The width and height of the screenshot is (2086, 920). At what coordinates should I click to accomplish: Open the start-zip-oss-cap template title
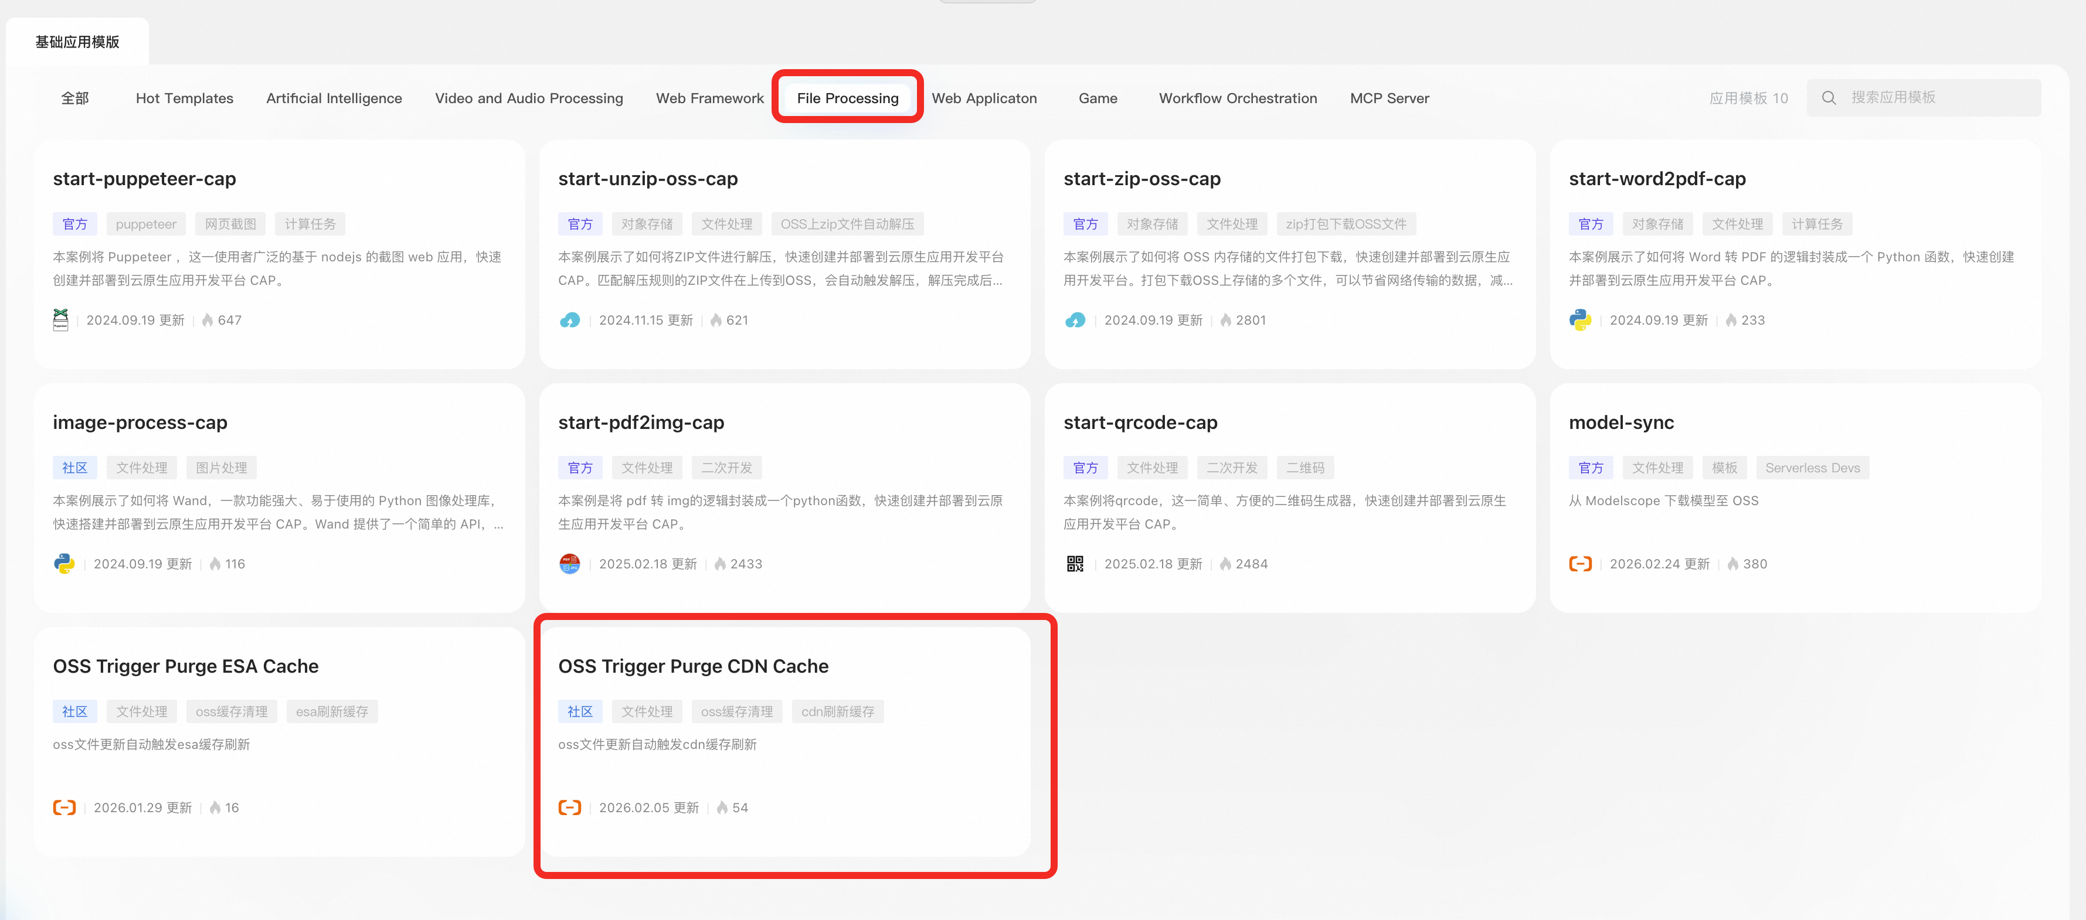(x=1142, y=179)
